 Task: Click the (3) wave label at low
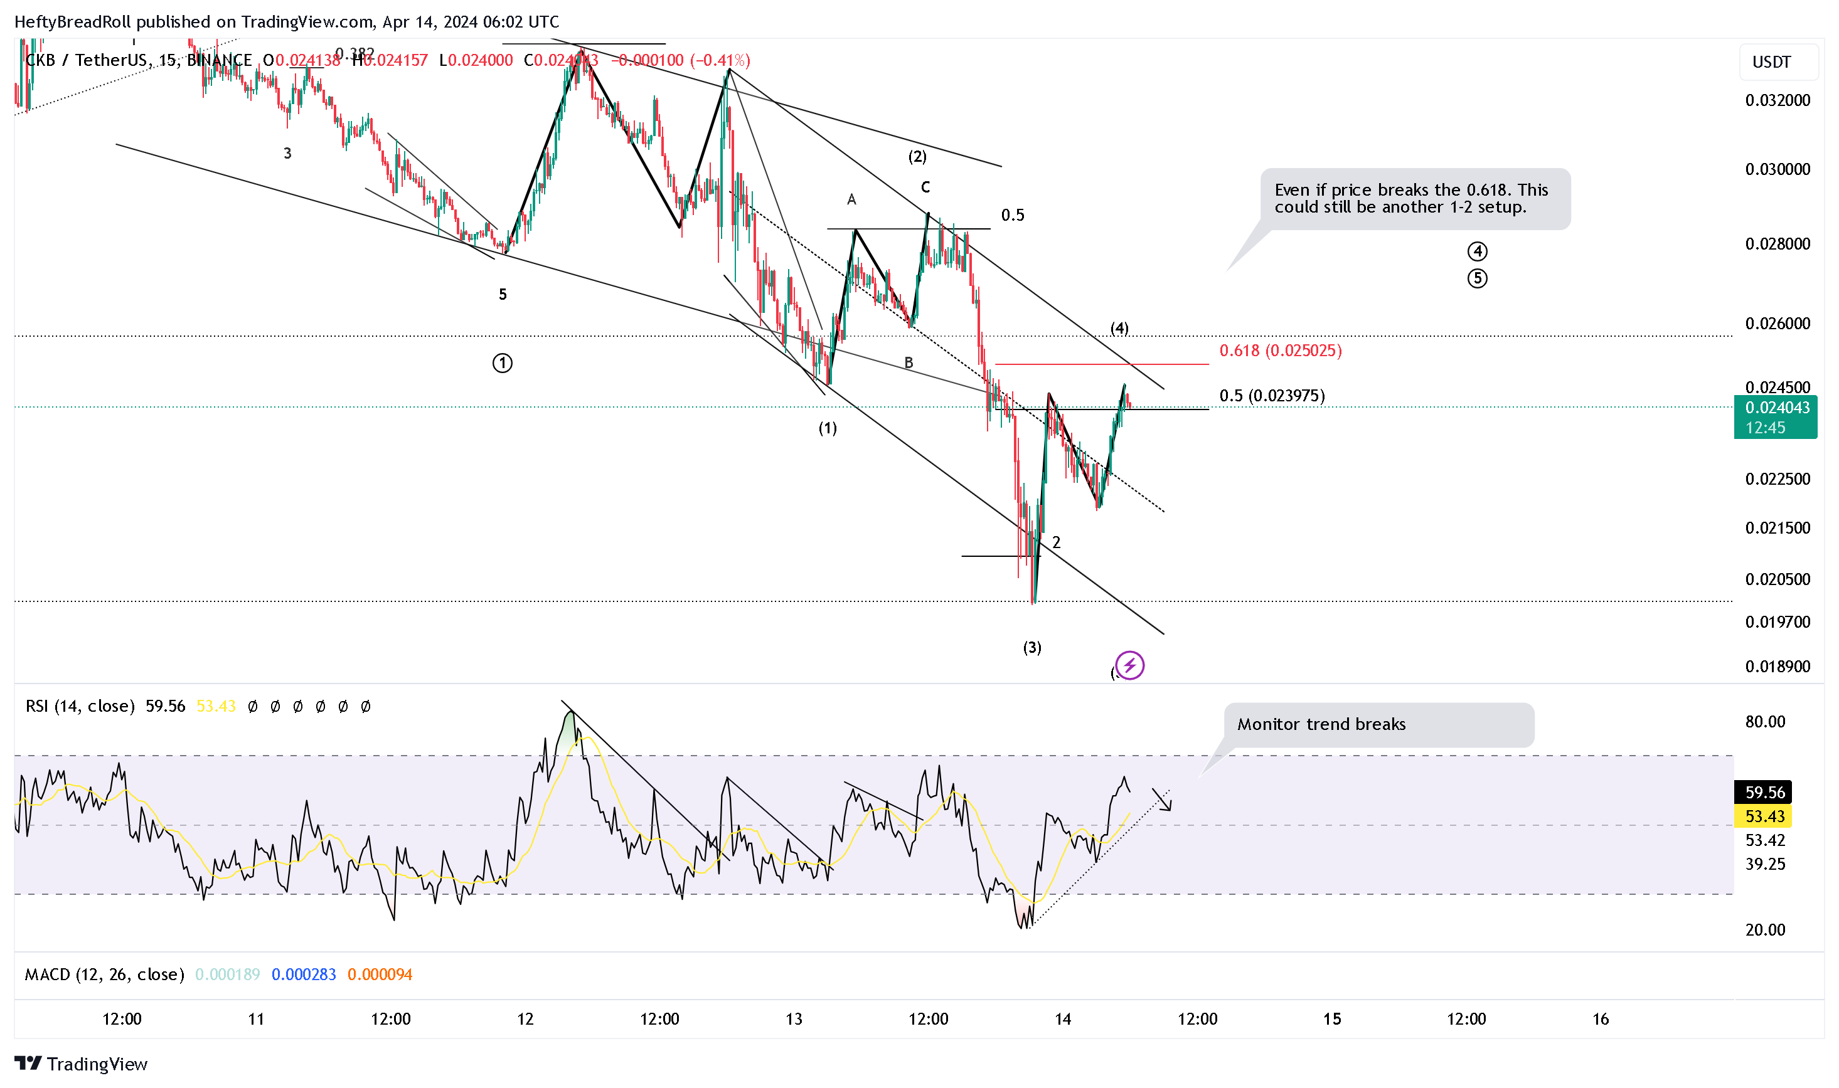click(x=1032, y=647)
